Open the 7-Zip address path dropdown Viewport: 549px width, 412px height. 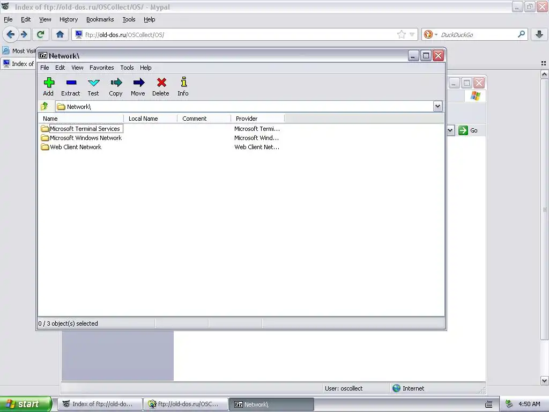click(437, 106)
